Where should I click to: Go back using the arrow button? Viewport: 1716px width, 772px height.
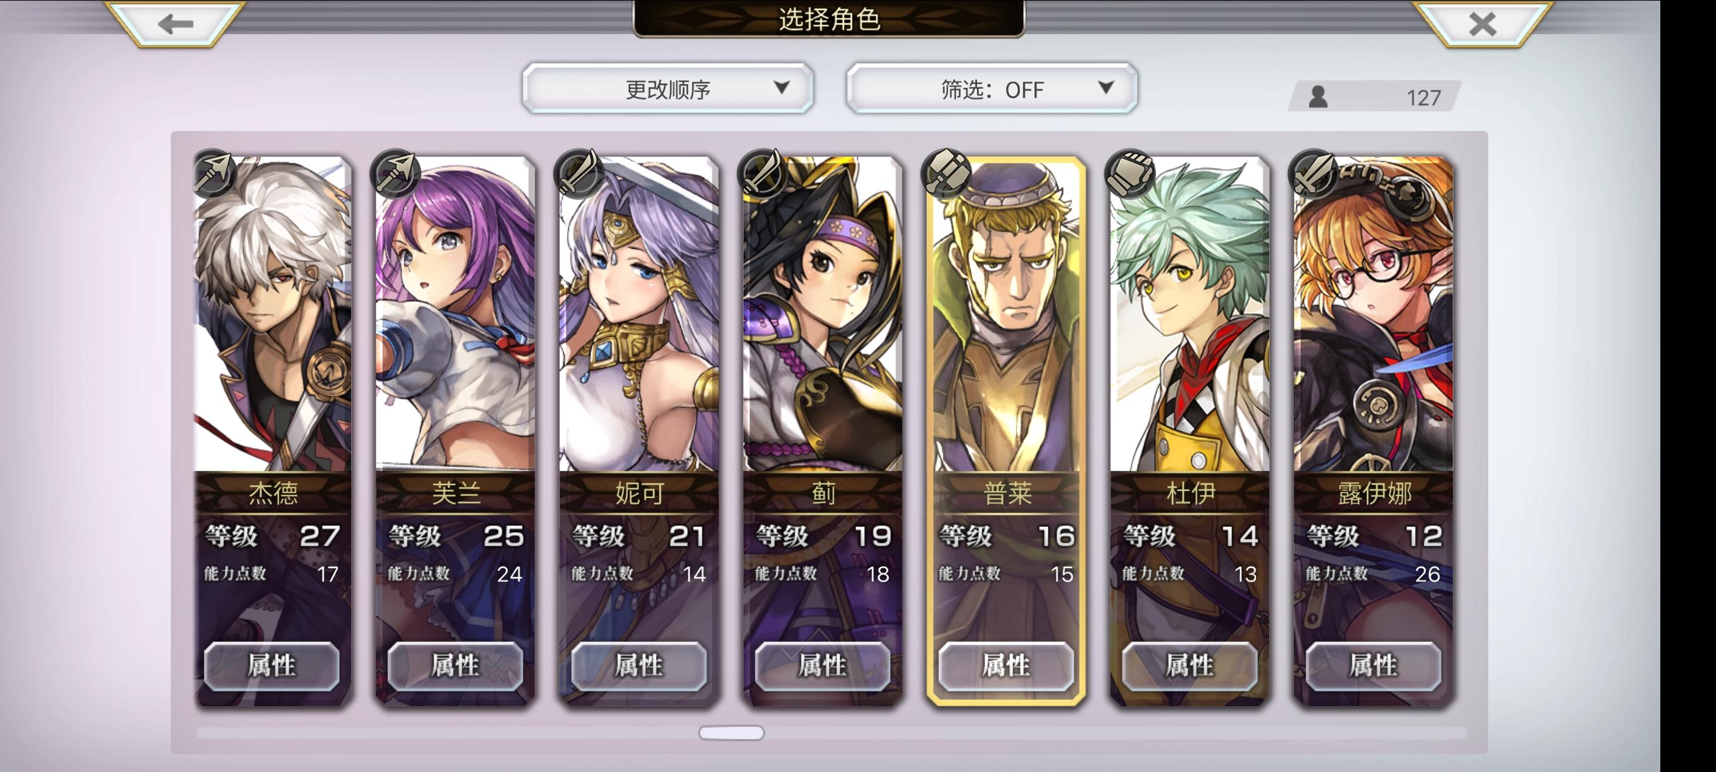pos(175,24)
